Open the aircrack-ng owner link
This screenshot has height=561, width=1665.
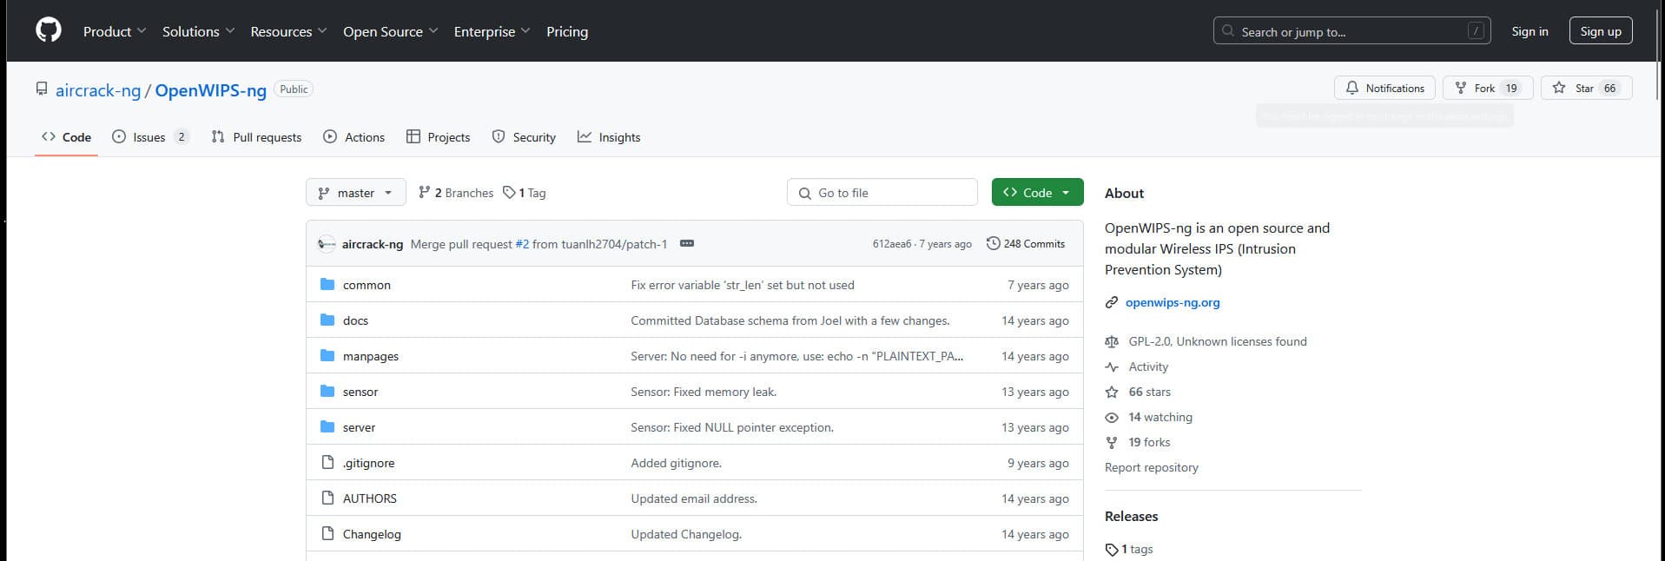pos(98,90)
